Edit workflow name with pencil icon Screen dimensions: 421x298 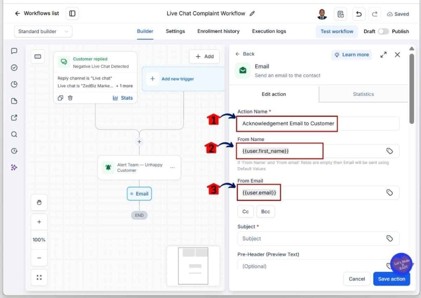click(252, 14)
